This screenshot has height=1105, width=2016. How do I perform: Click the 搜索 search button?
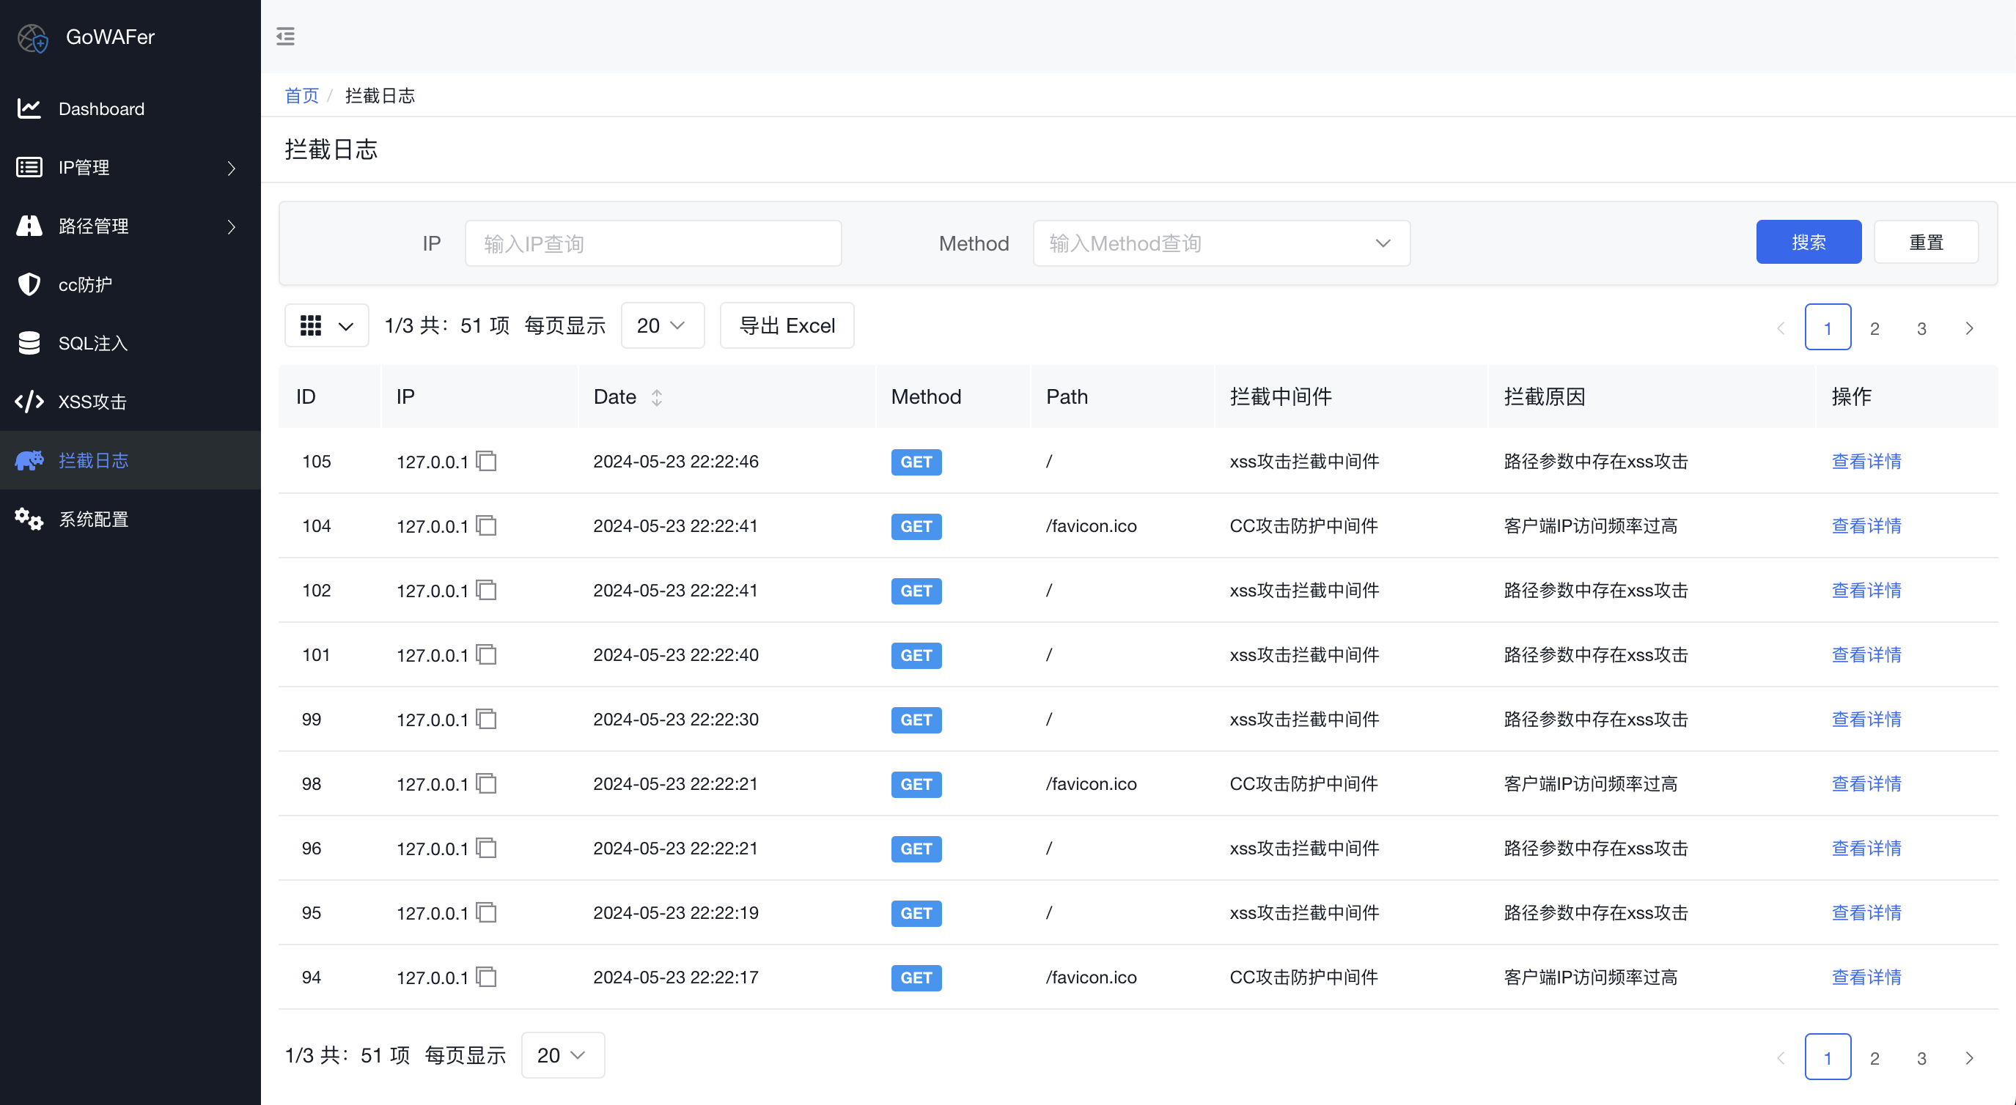(x=1809, y=243)
